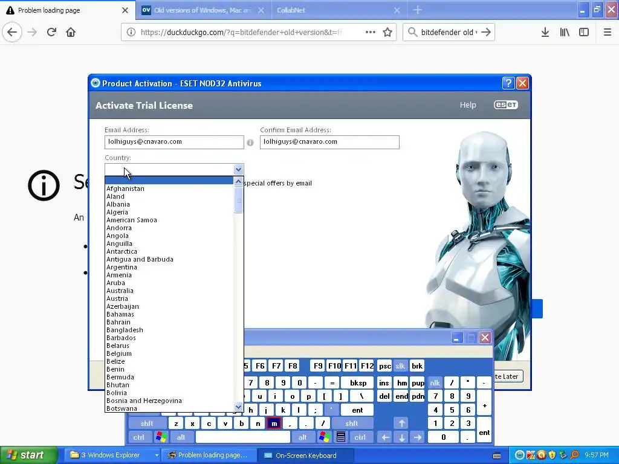Open a new Firefox tab with plus
This screenshot has height=464, width=619.
(417, 10)
